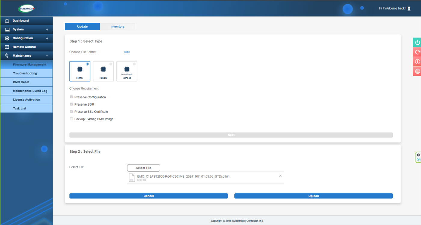Image resolution: width=421 pixels, height=225 pixels.
Task: Select the BMC radio button
Action: click(87, 64)
